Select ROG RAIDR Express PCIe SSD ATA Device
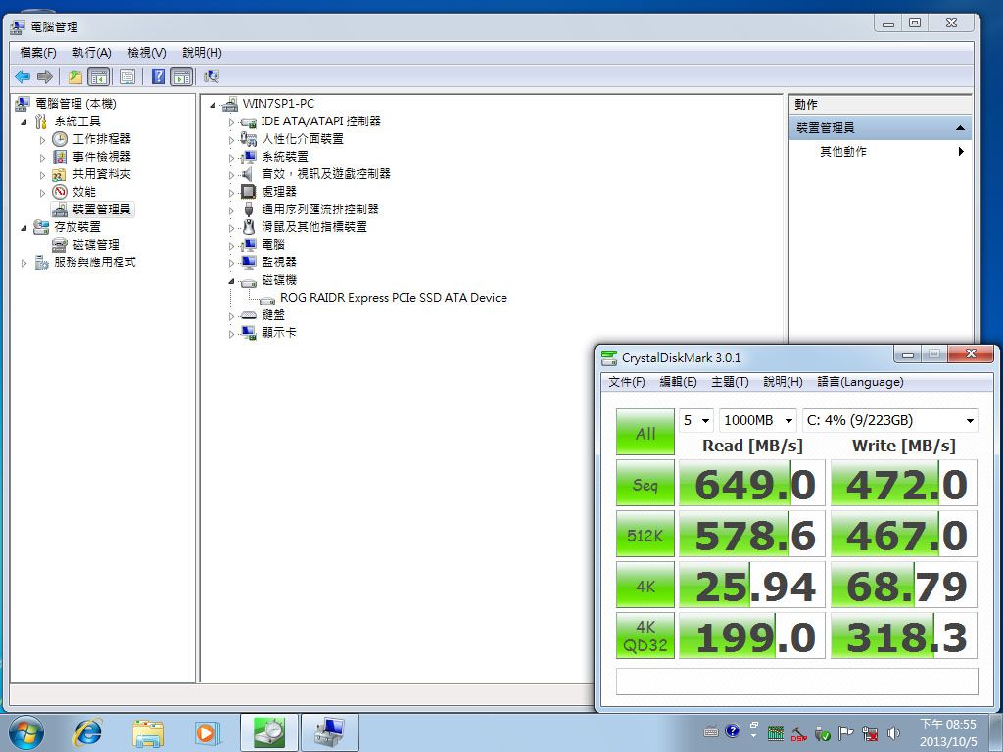Image resolution: width=1003 pixels, height=752 pixels. [x=394, y=298]
